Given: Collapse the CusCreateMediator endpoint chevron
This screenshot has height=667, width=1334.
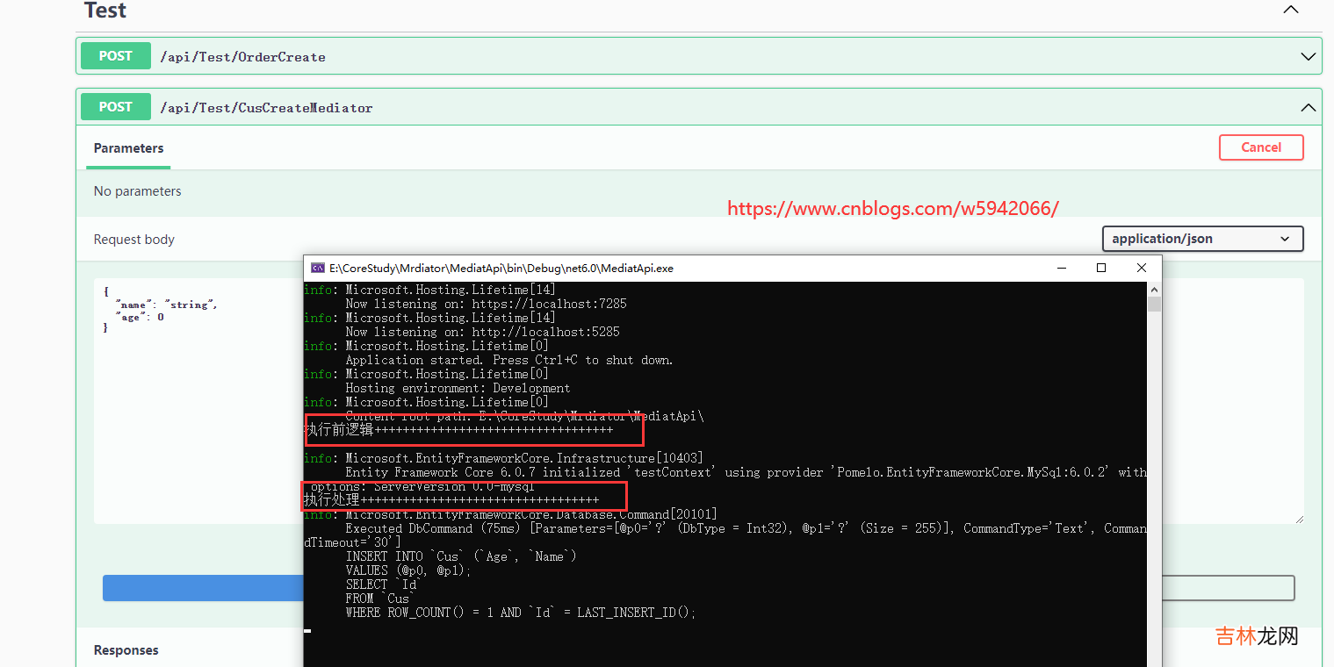Looking at the screenshot, I should [x=1308, y=108].
